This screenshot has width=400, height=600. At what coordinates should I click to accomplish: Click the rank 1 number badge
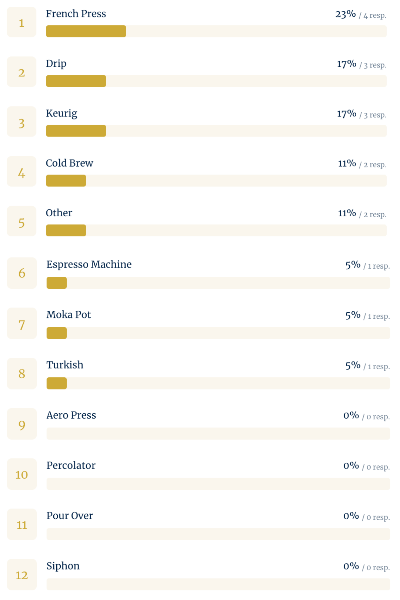pyautogui.click(x=21, y=22)
